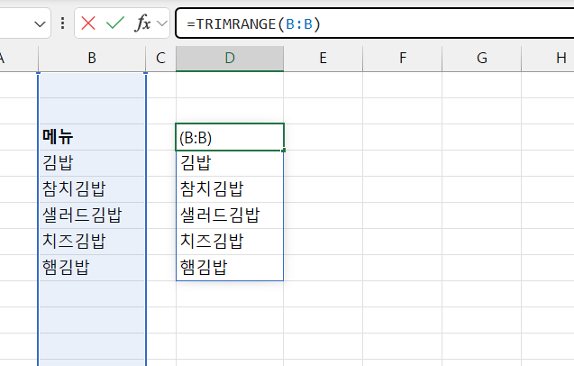Open the Name Box dropdown arrow

(x=40, y=24)
